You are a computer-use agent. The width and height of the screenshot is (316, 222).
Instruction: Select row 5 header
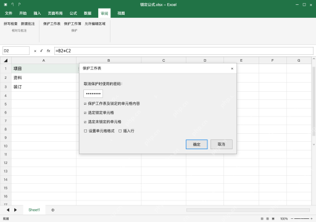pos(6,104)
